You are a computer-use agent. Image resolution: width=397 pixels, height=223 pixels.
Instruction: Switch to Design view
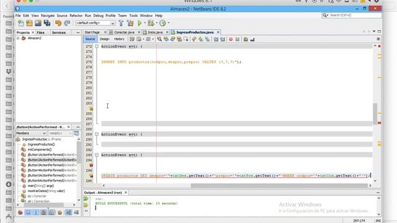coord(104,39)
